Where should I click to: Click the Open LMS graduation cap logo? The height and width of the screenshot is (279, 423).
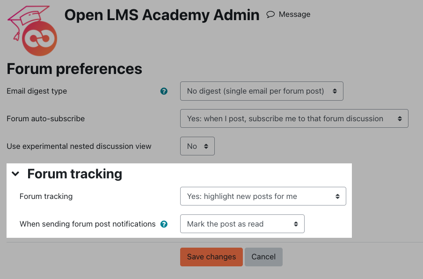[32, 31]
